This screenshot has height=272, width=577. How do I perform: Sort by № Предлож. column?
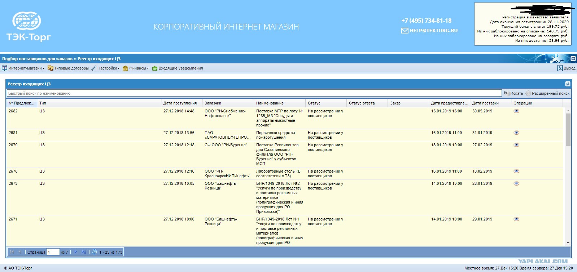pos(21,103)
